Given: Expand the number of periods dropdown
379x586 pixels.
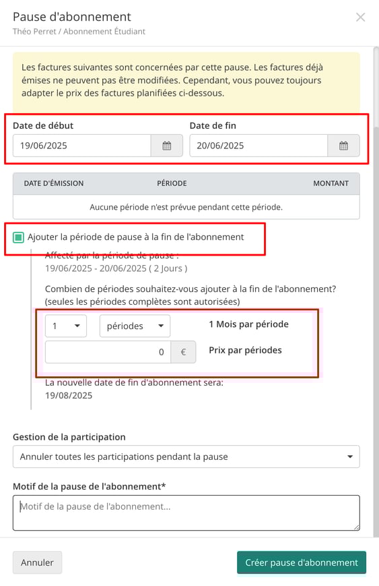Looking at the screenshot, I should (66, 326).
